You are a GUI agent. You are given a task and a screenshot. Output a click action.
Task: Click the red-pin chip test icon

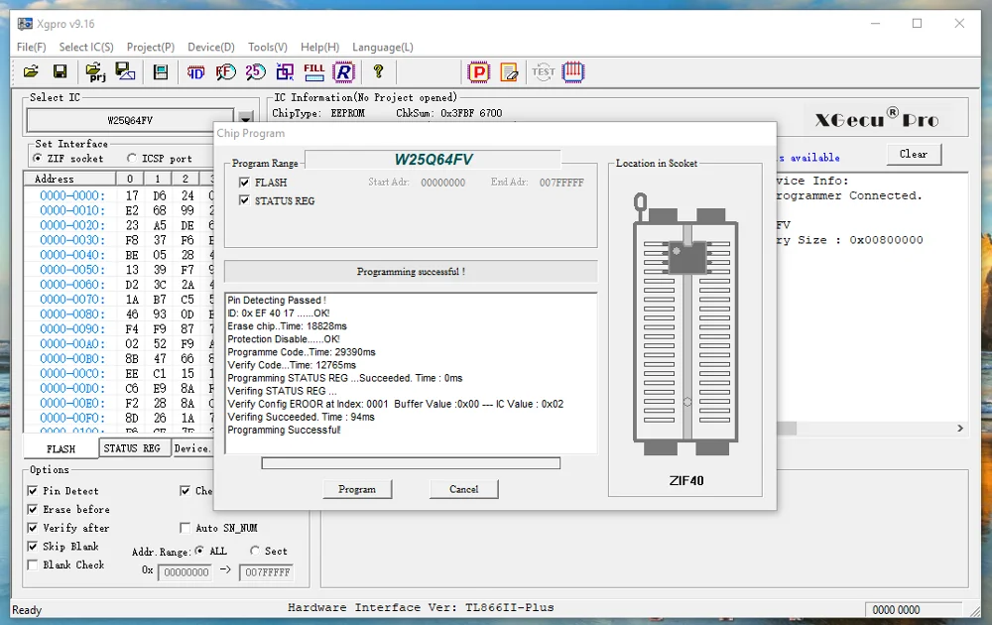click(572, 72)
